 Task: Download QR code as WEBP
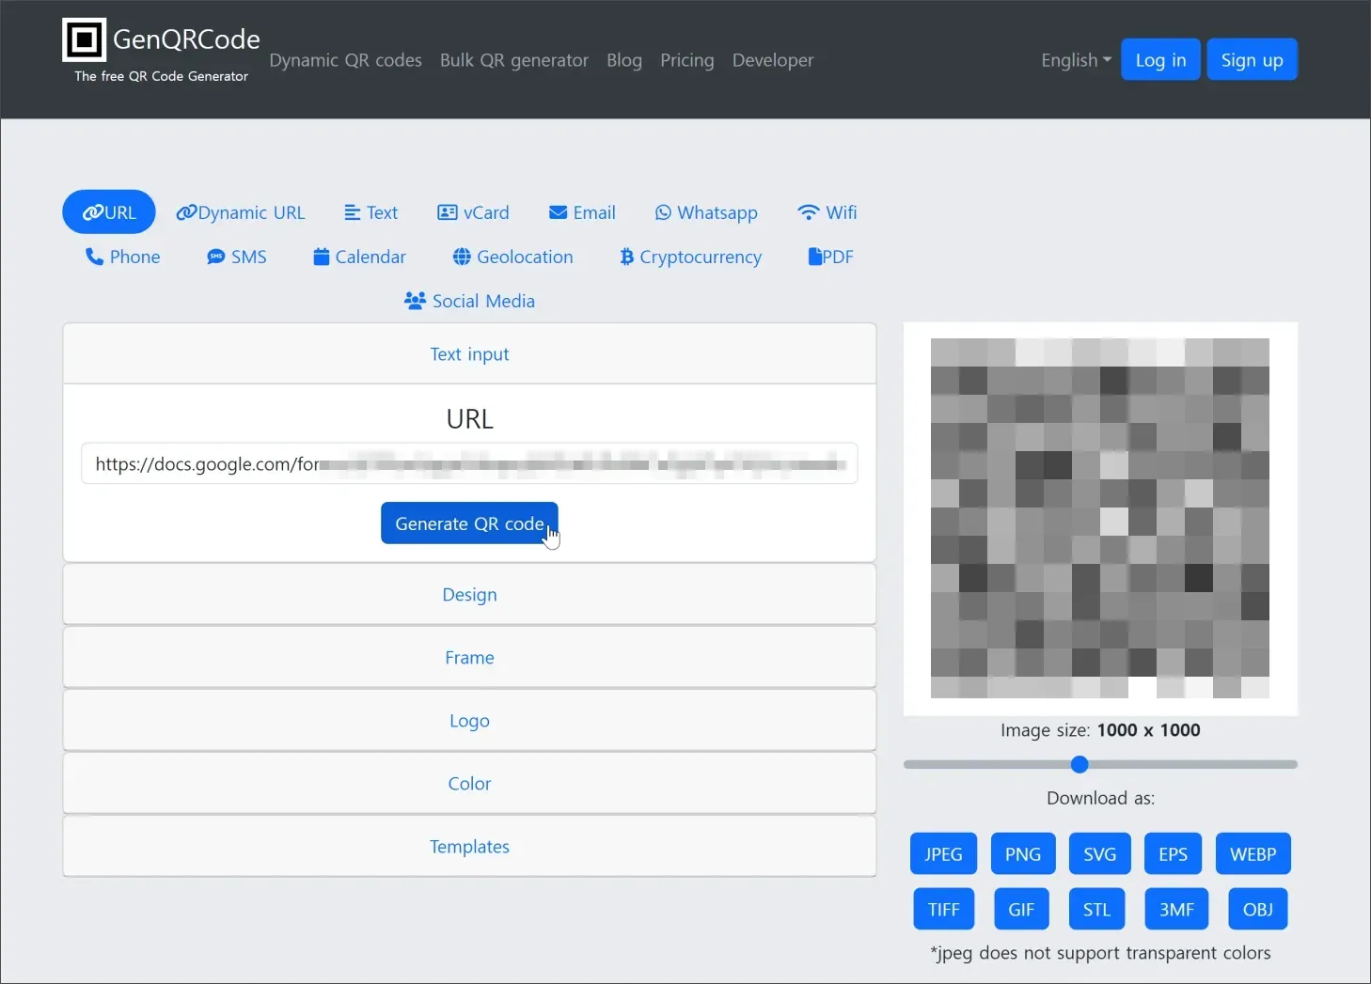(x=1253, y=854)
